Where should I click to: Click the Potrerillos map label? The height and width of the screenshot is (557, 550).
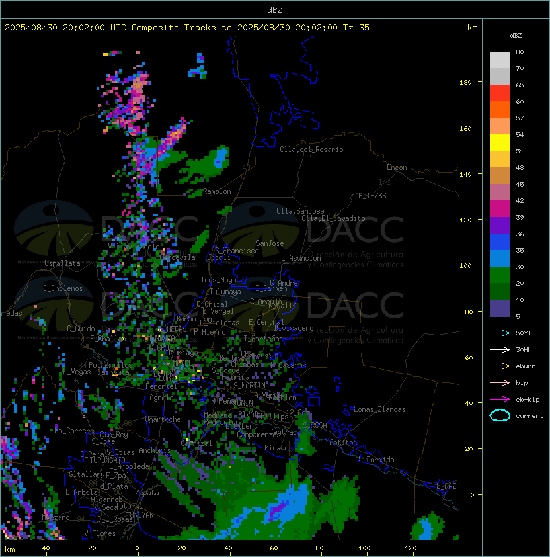(110, 364)
